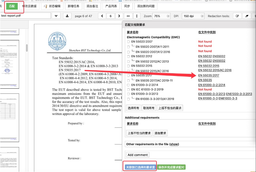Screen dimensions: 256x172
Task: Click the test report.pdf filename field
Action: [25, 16]
